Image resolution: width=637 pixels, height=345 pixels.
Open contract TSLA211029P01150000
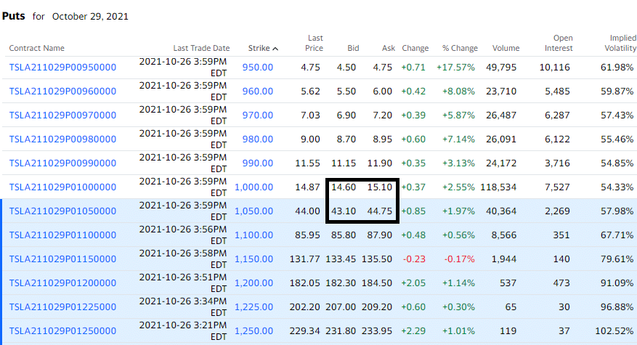[x=62, y=259]
